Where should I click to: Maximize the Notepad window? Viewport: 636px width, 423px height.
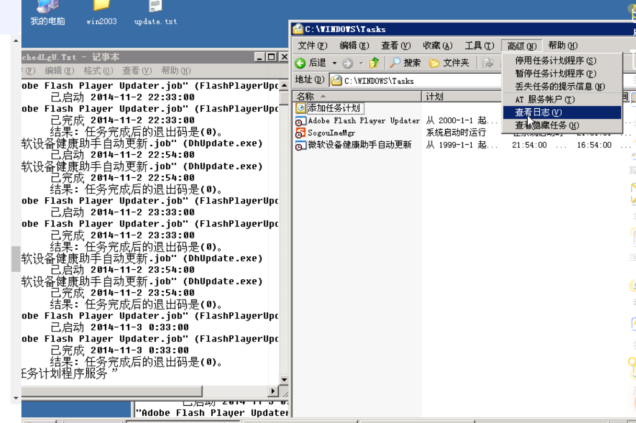(x=271, y=57)
